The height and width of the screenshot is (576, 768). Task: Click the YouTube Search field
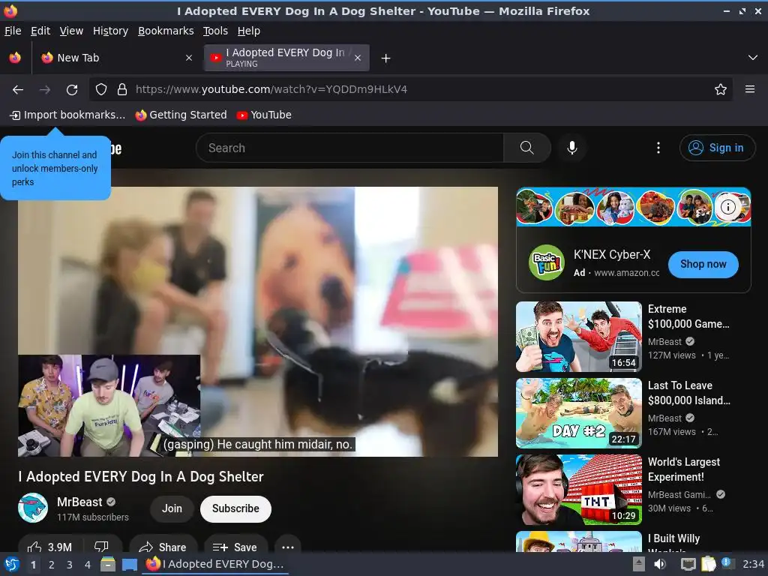click(349, 148)
